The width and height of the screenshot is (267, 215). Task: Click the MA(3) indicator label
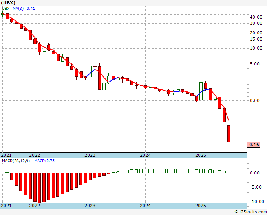18,9
